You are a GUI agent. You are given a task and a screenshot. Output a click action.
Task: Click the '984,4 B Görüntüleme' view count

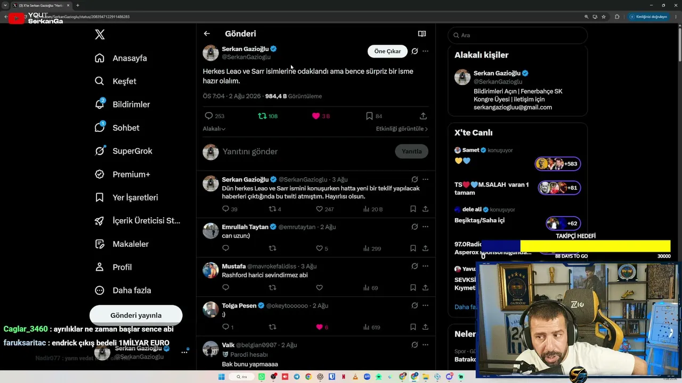(x=294, y=96)
